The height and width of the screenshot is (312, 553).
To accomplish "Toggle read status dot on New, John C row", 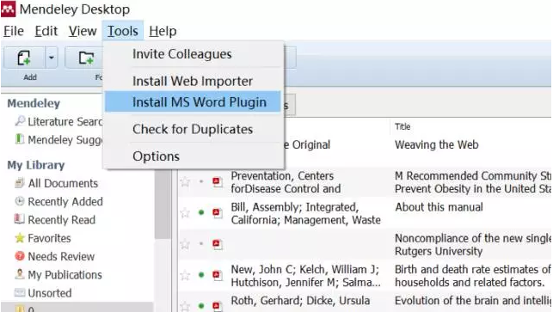I will [x=201, y=275].
